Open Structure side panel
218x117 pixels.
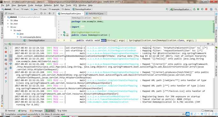[x=2, y=32]
